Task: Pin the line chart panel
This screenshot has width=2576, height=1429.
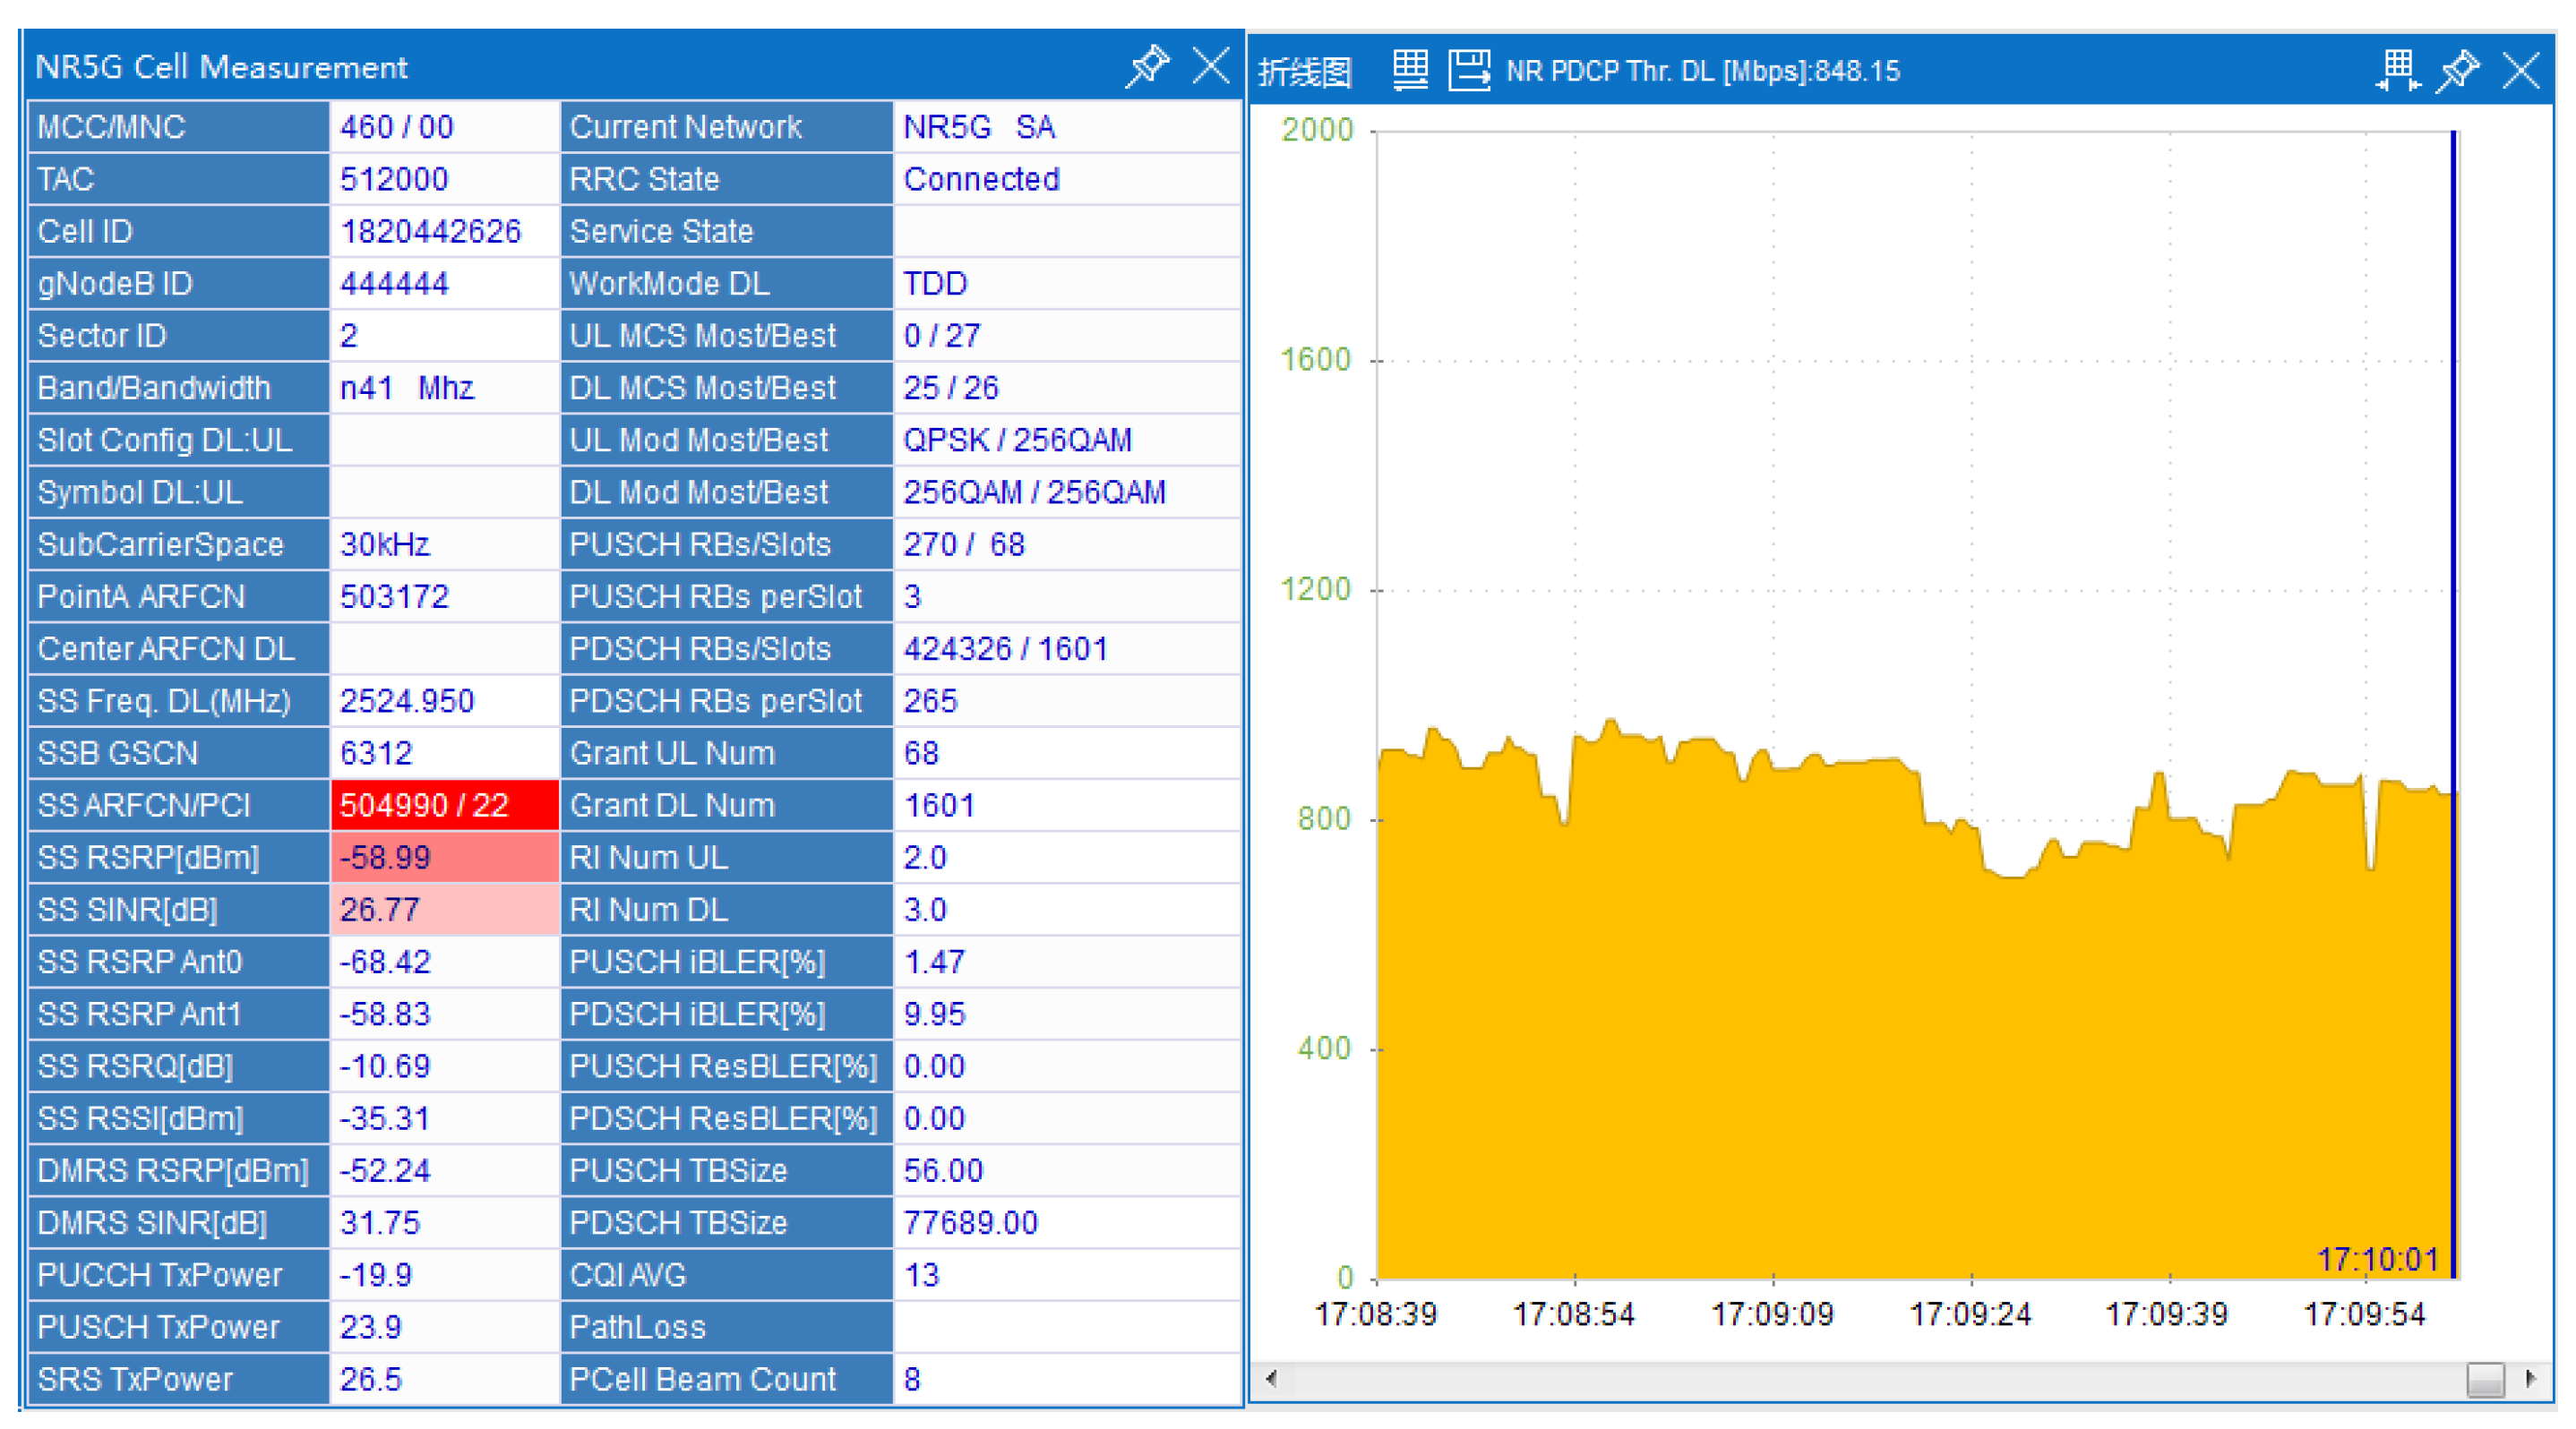Action: (x=2458, y=70)
